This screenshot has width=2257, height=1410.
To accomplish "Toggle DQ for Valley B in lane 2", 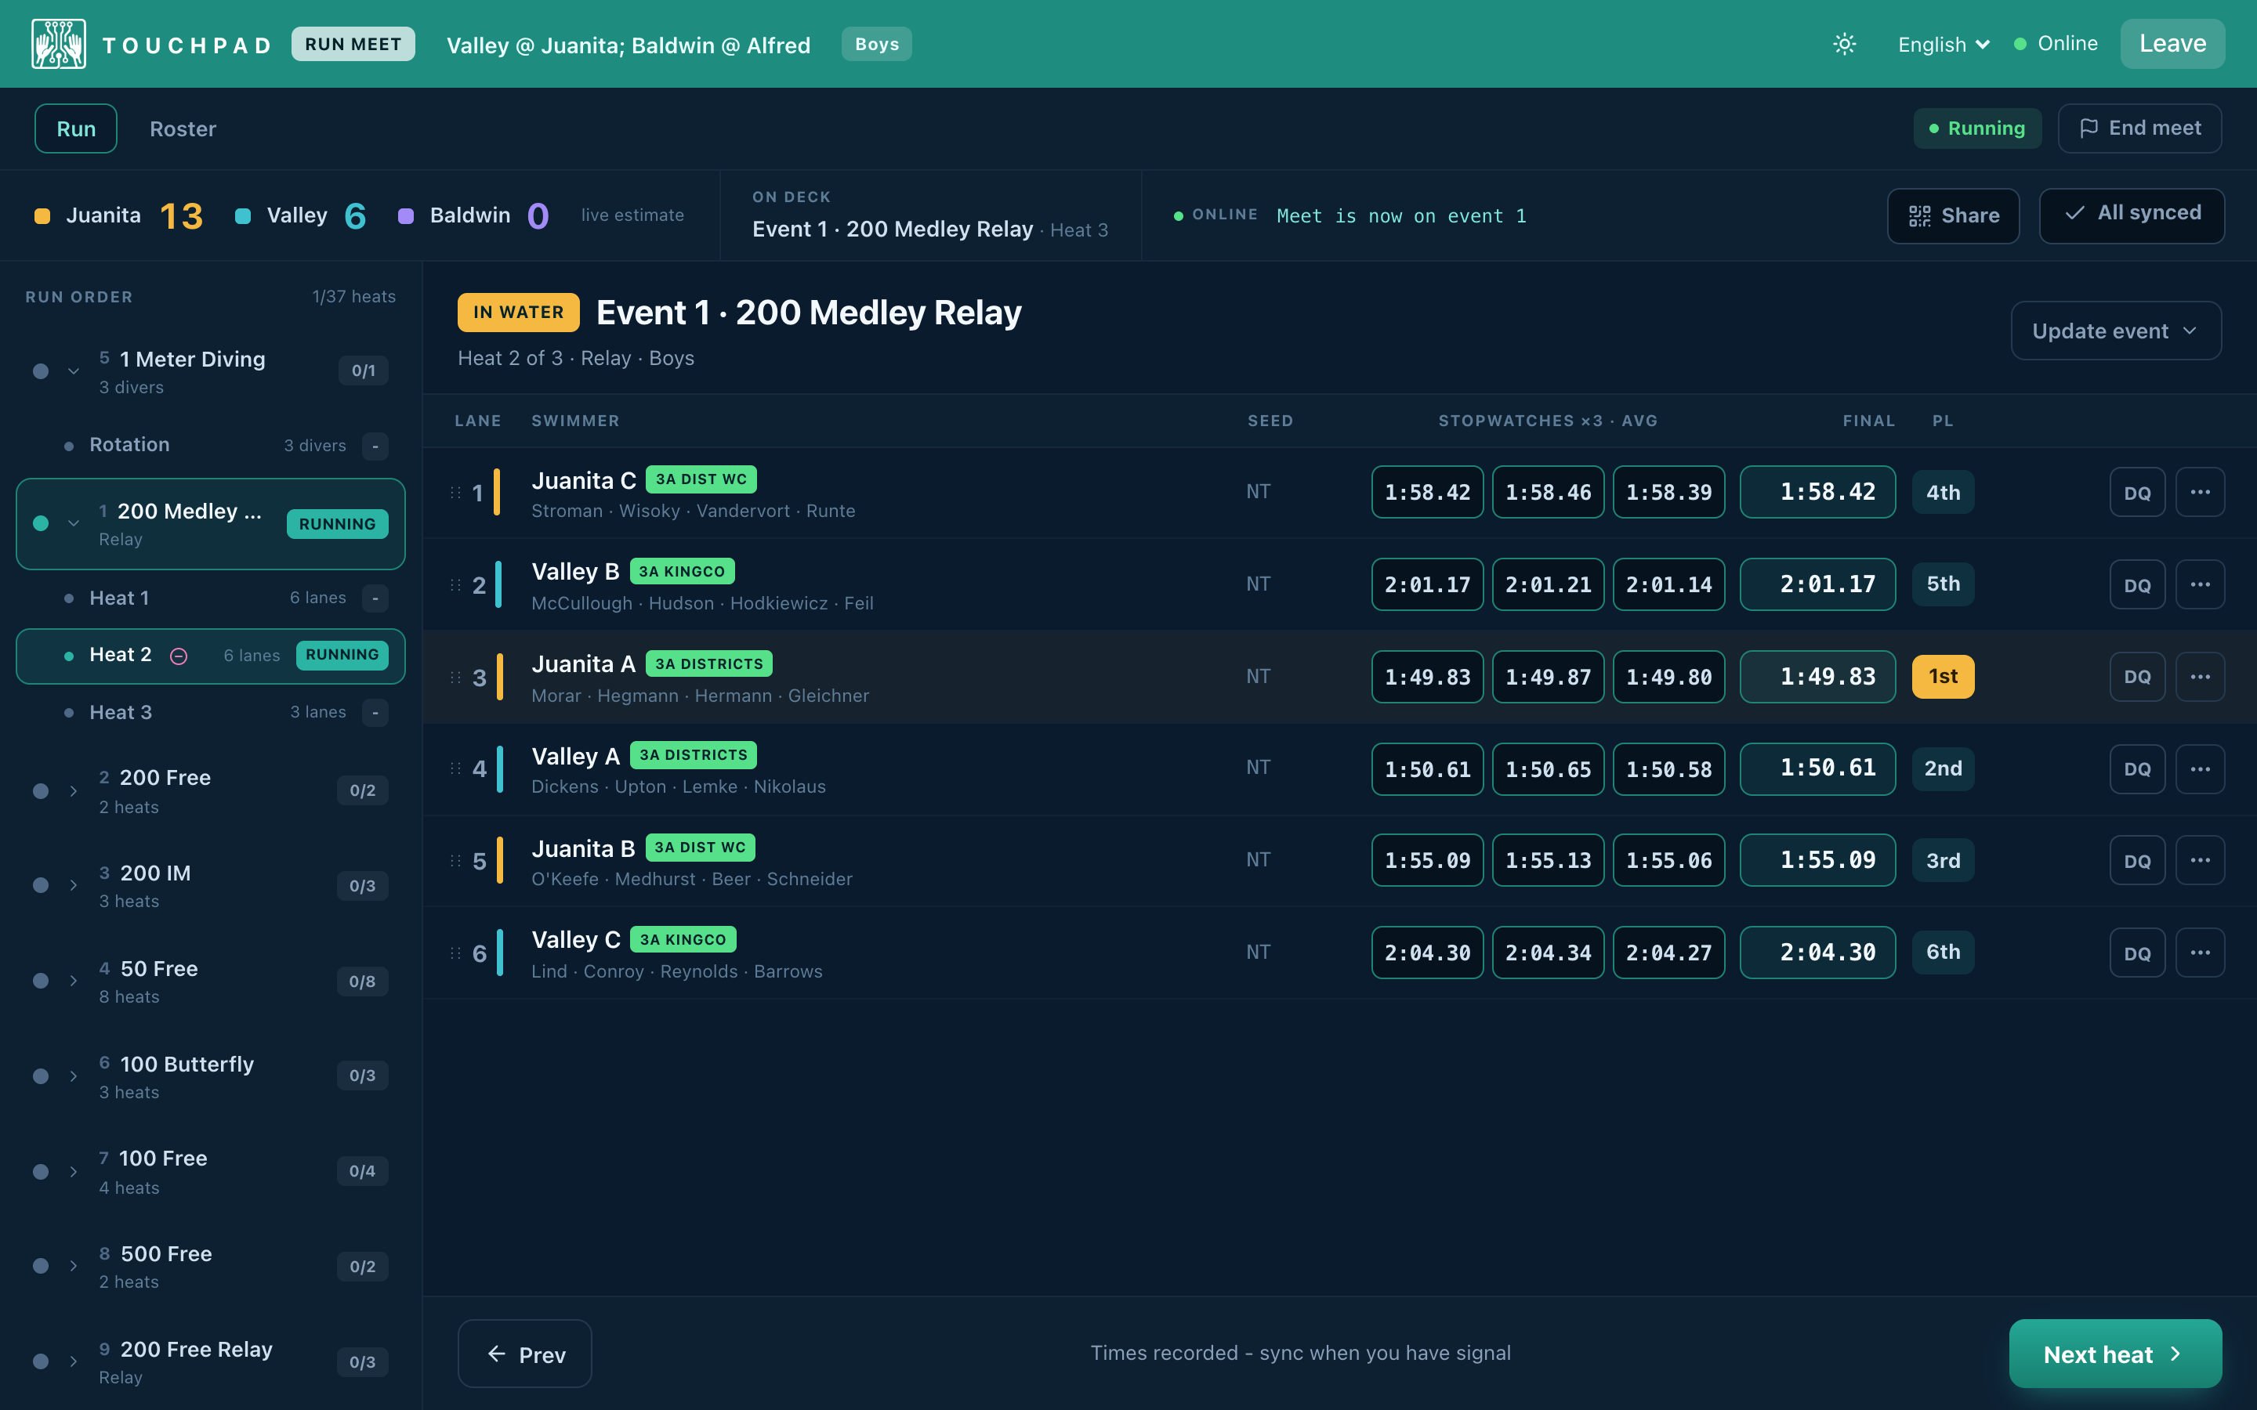I will [x=2136, y=584].
